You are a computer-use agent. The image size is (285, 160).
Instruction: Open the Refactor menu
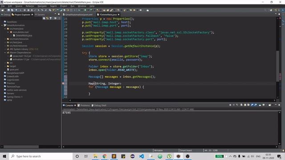[30, 6]
